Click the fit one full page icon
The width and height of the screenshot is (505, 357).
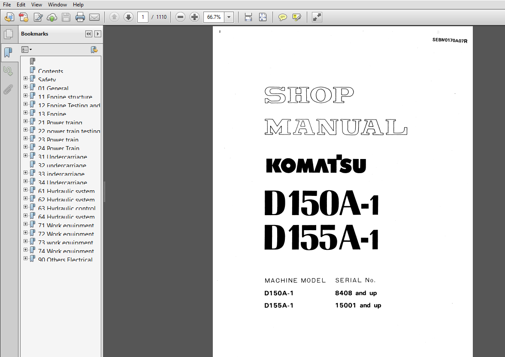point(263,17)
